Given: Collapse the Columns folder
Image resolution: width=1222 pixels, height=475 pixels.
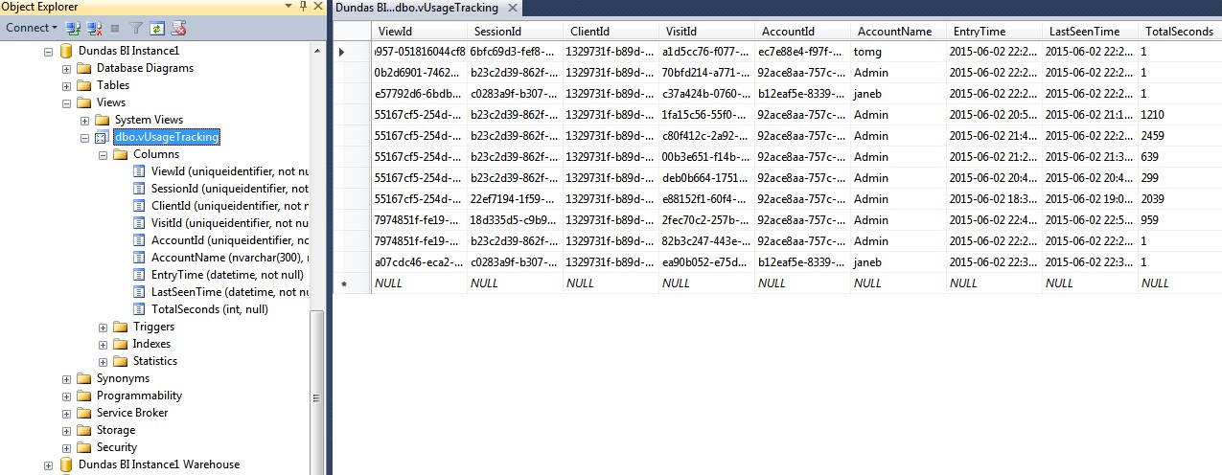Looking at the screenshot, I should [x=103, y=154].
